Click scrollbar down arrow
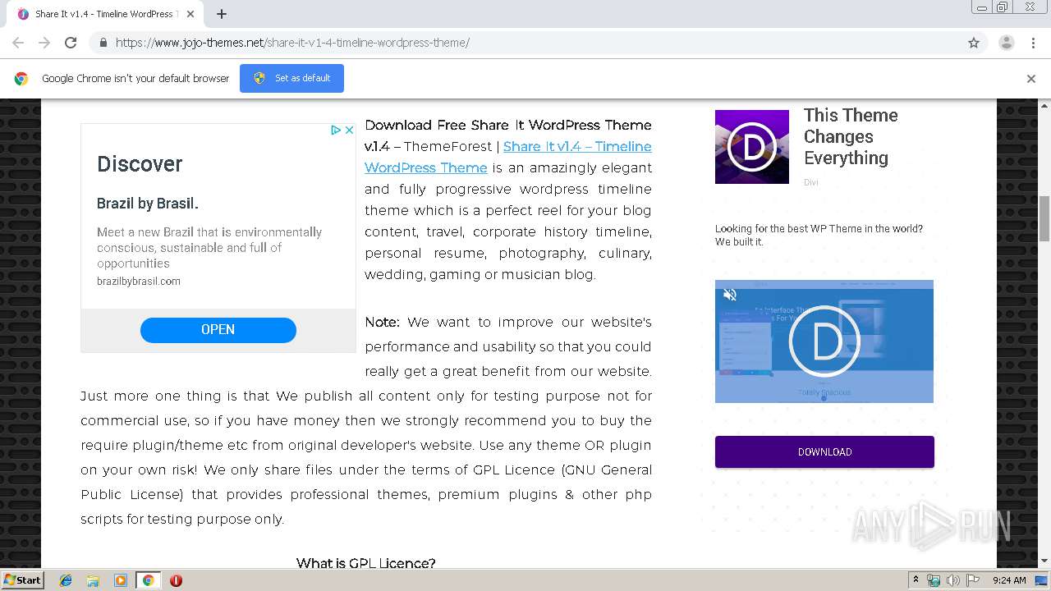Viewport: 1051px width, 591px height. 1044,561
